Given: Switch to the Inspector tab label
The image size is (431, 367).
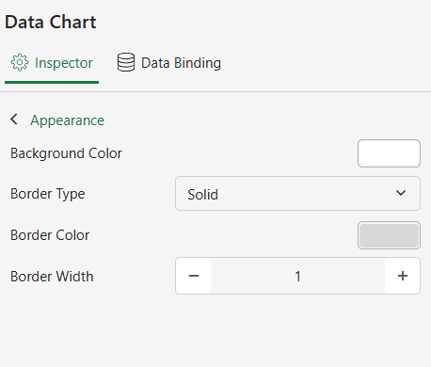Looking at the screenshot, I should point(64,63).
